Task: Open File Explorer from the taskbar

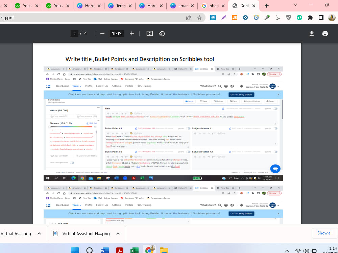Action: point(164,250)
